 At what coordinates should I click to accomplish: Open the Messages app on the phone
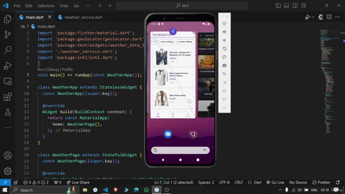(168, 134)
